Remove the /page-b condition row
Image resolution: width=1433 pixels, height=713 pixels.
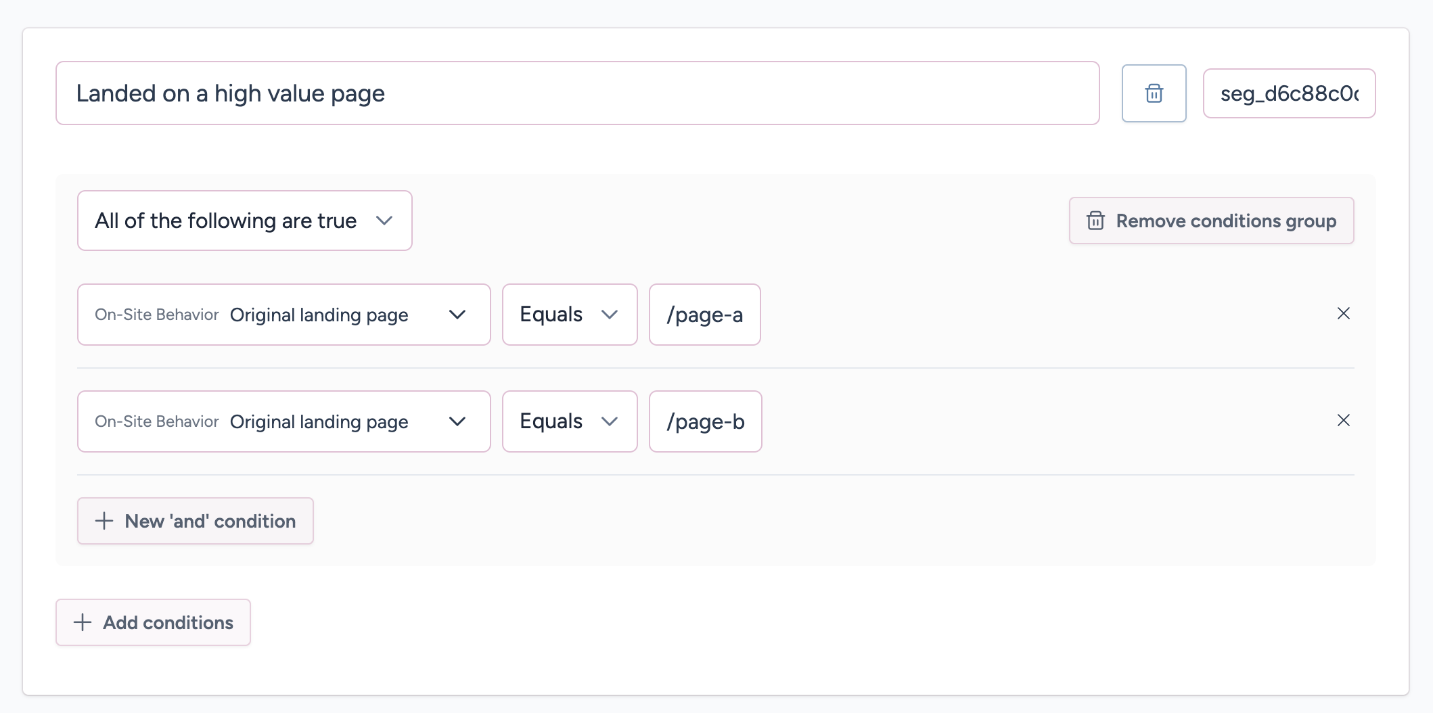tap(1343, 420)
